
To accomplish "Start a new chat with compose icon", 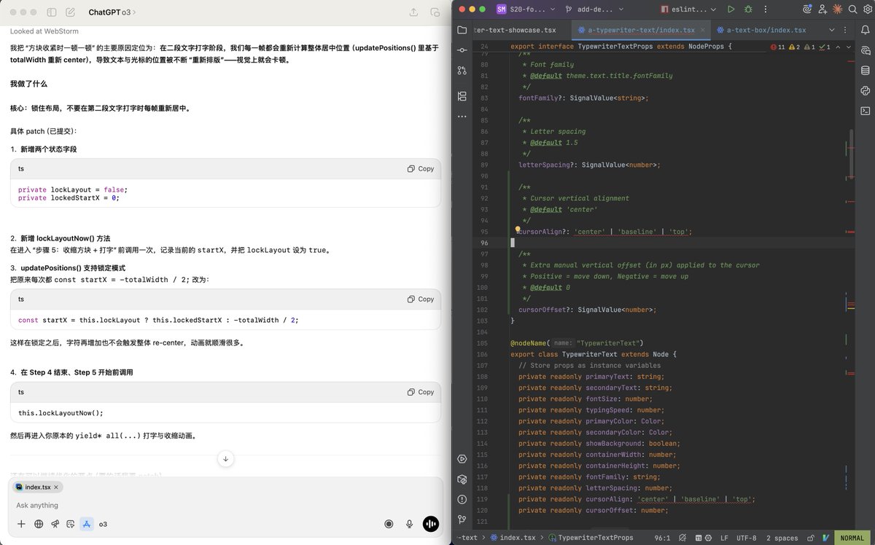I will point(70,12).
